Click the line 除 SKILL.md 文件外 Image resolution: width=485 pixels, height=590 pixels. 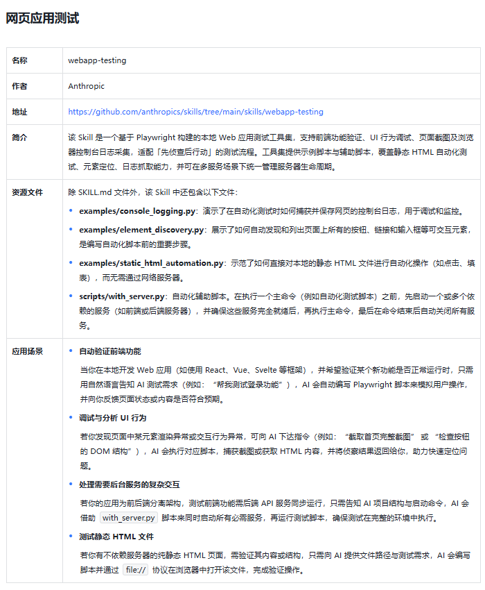(152, 192)
